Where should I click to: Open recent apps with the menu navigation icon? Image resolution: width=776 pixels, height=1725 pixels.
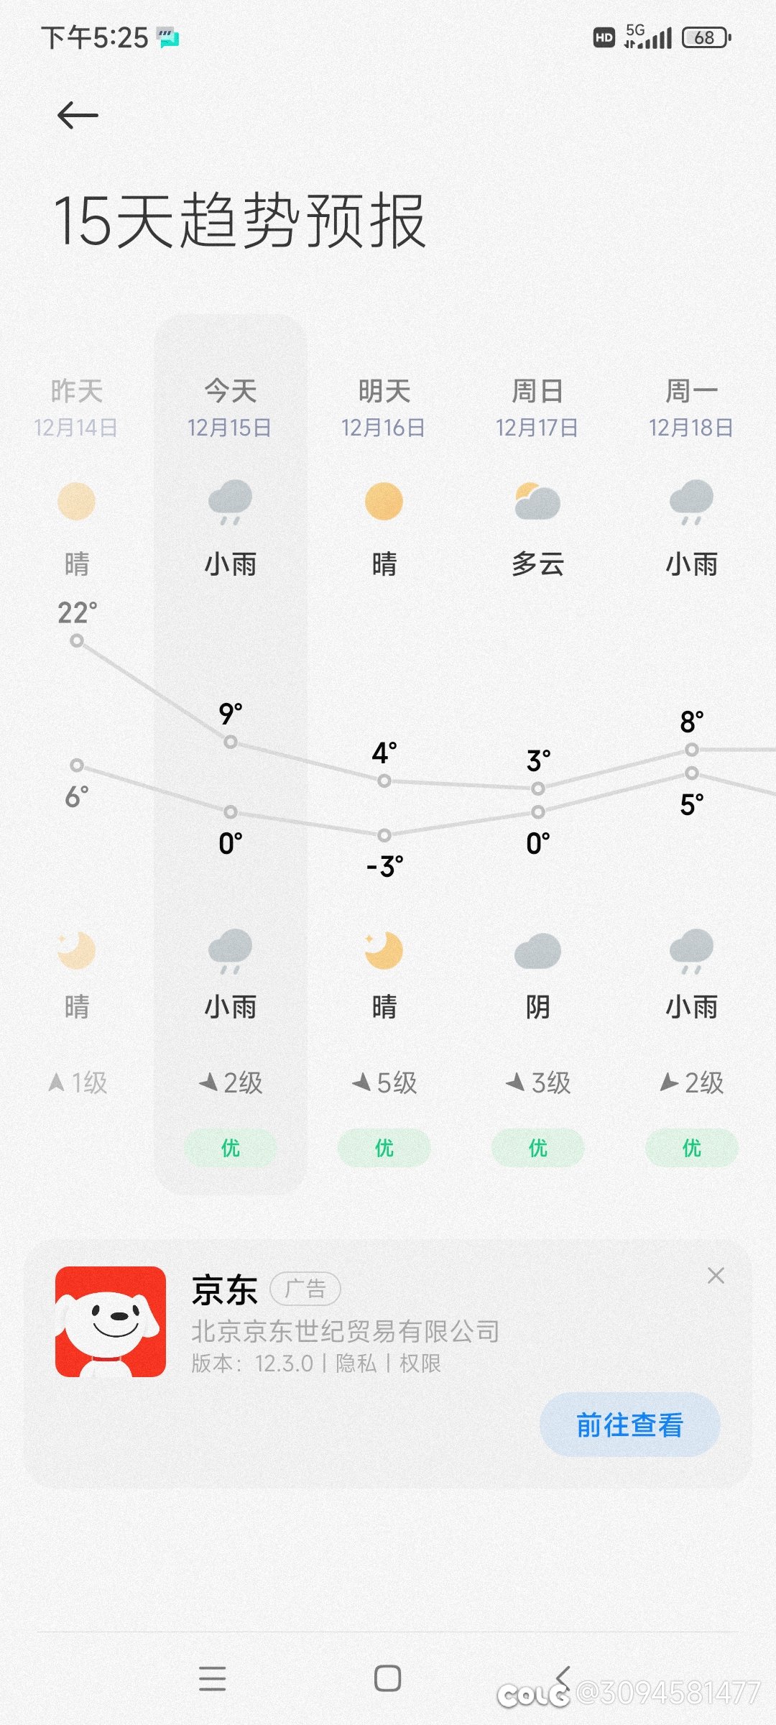(213, 1678)
